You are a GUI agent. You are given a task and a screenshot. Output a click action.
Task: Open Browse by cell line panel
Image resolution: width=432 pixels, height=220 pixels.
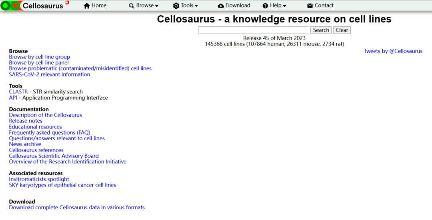click(x=39, y=63)
